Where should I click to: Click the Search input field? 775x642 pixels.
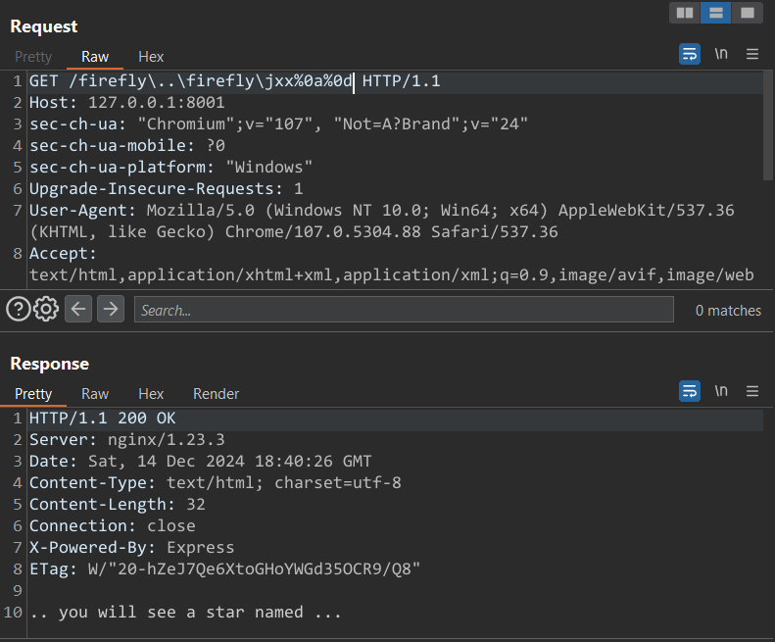coord(404,310)
